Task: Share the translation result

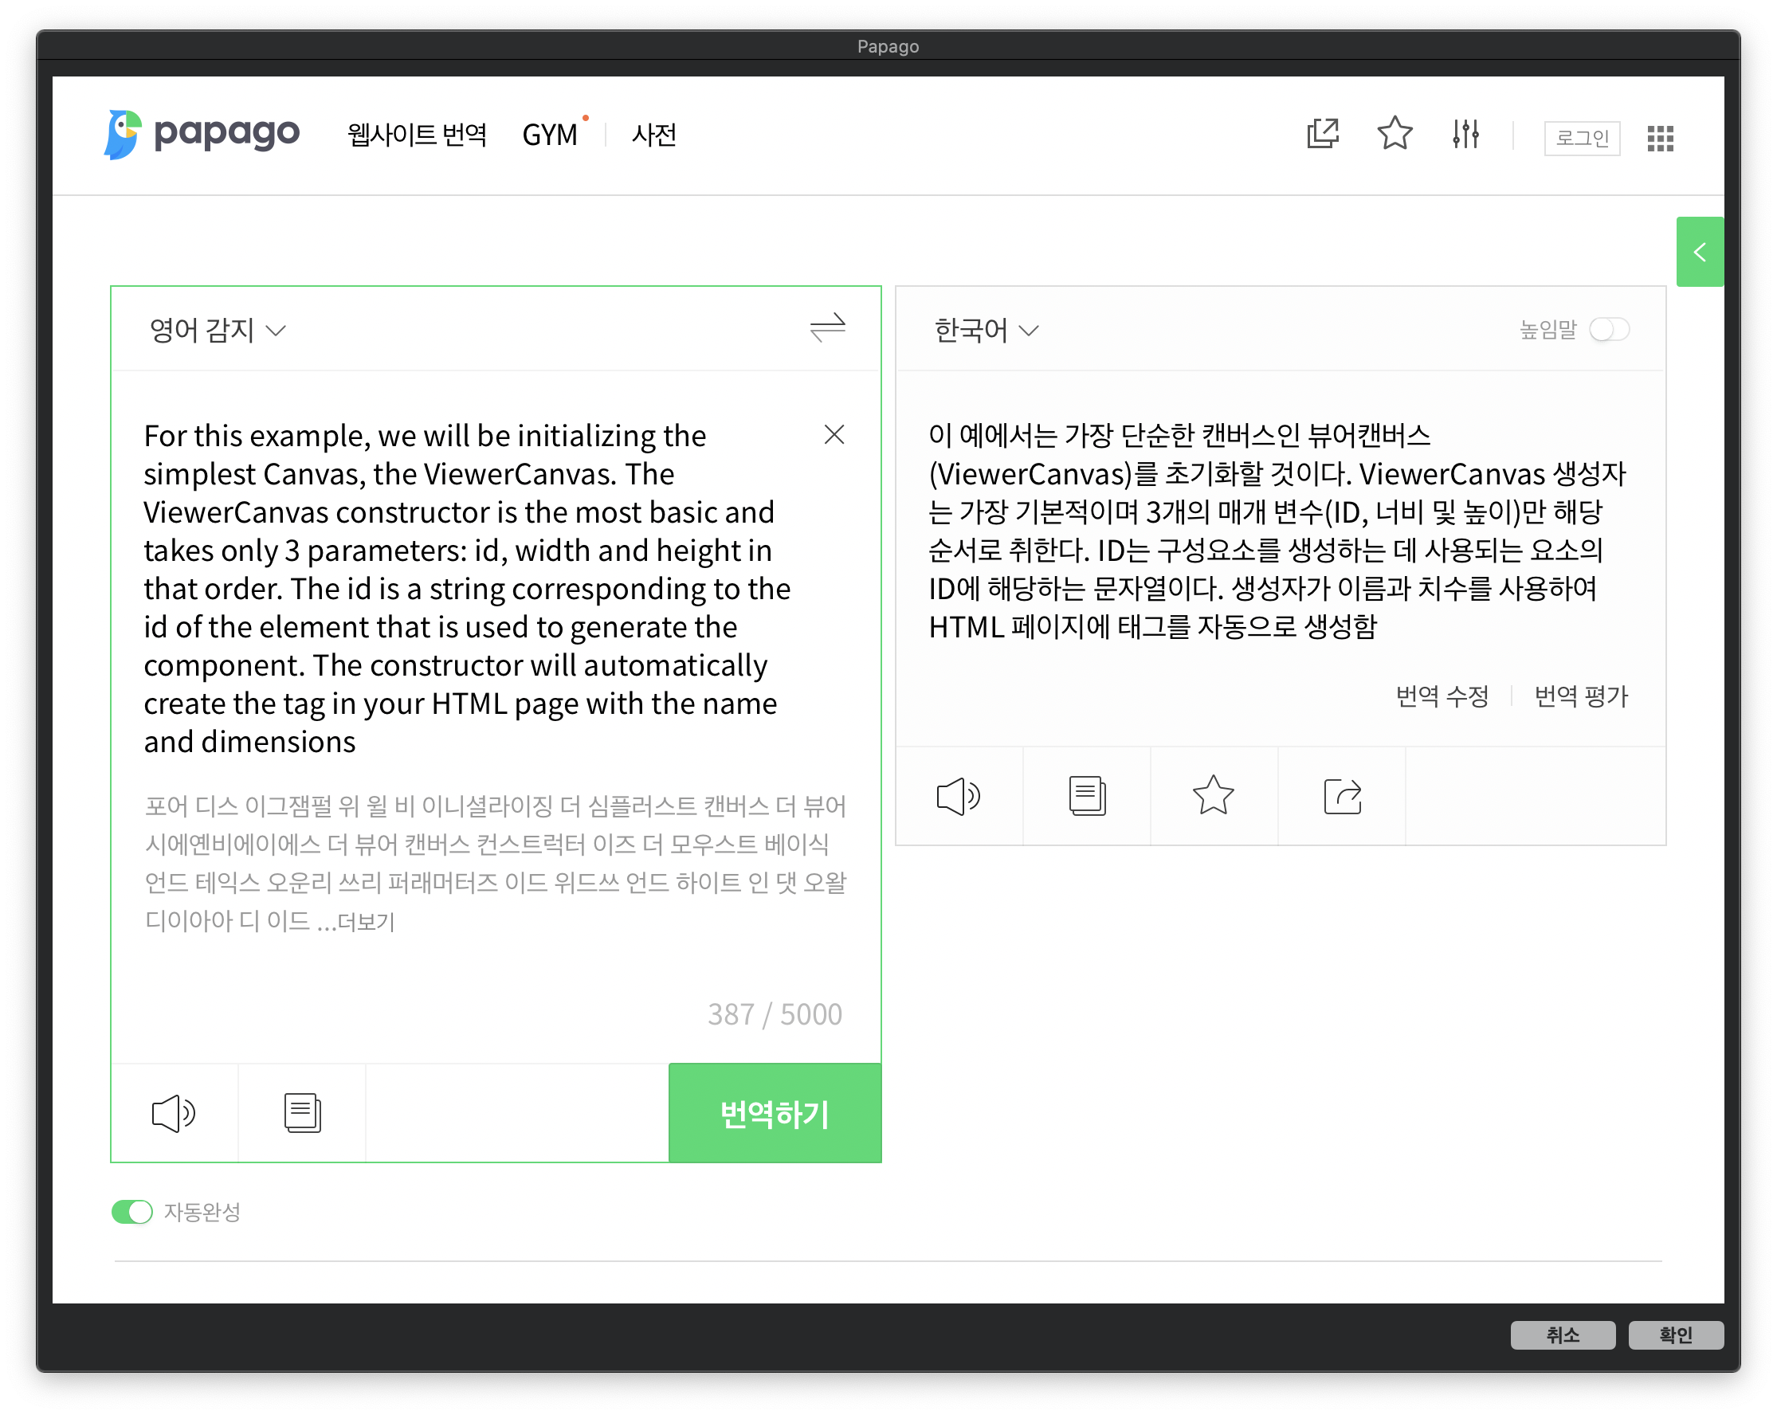Action: 1342,796
